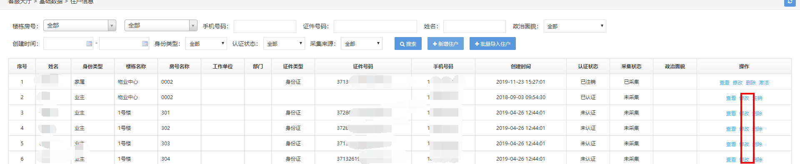Click the 认证状态 column header
The width and height of the screenshot is (800, 164).
coord(588,67)
